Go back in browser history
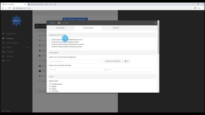205x115 pixels. [3, 8]
